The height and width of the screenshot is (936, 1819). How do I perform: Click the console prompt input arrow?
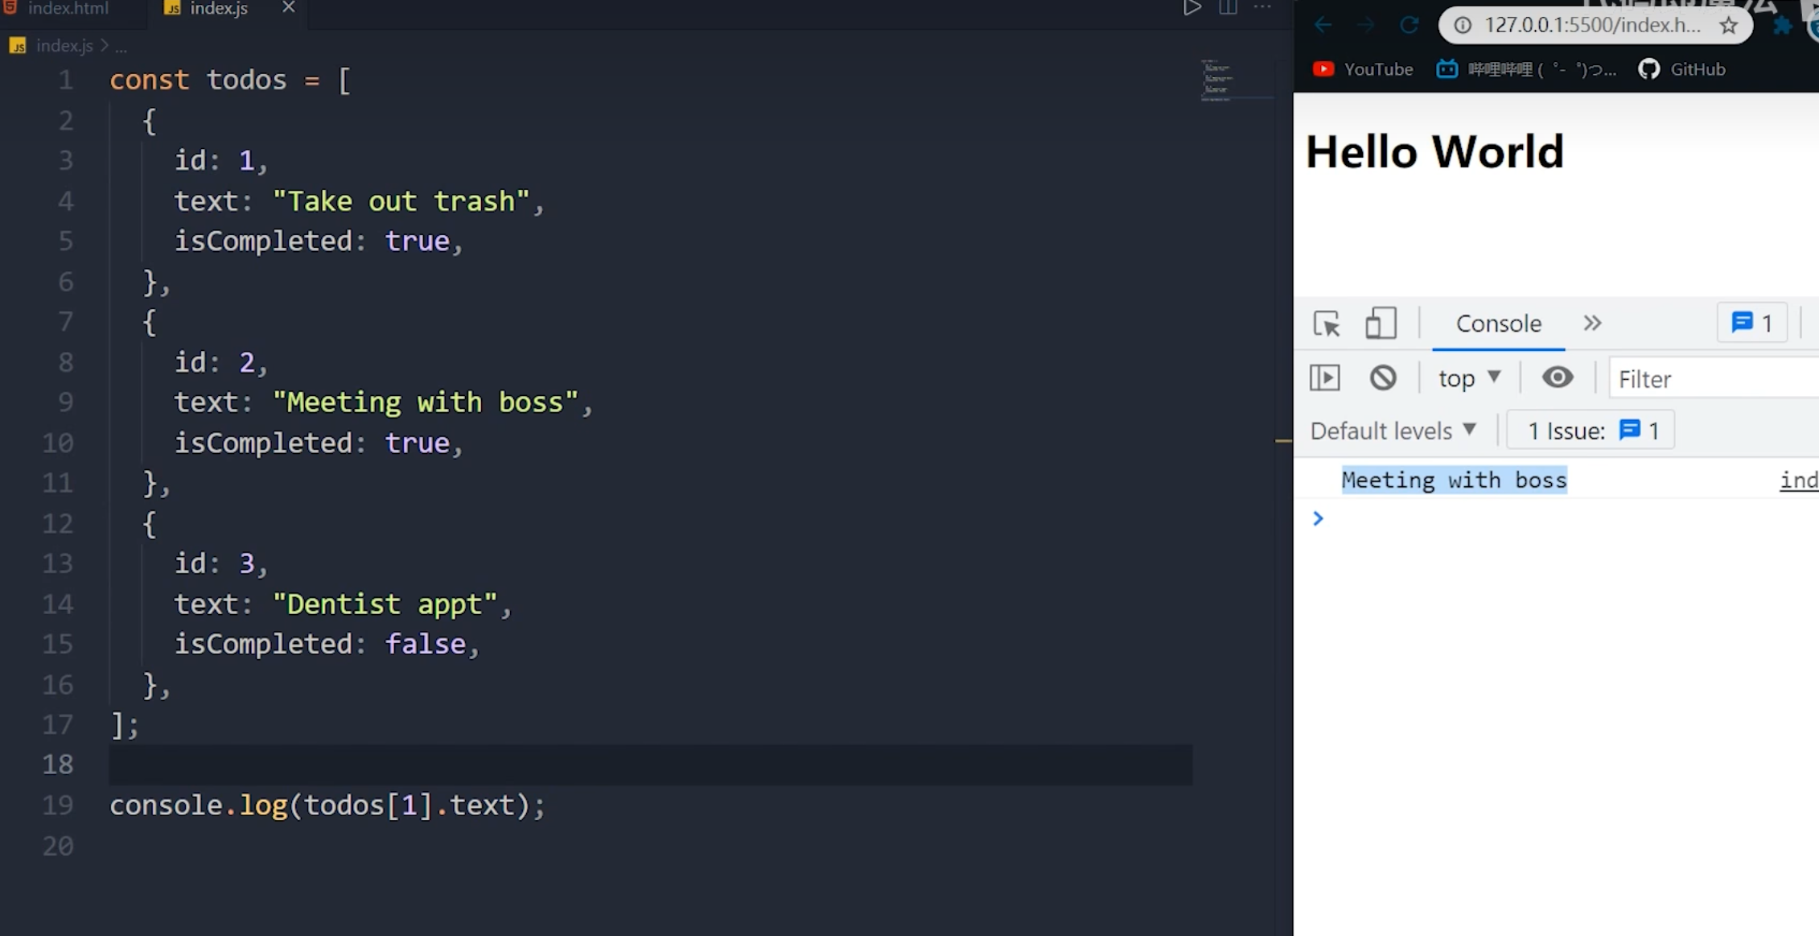tap(1318, 518)
